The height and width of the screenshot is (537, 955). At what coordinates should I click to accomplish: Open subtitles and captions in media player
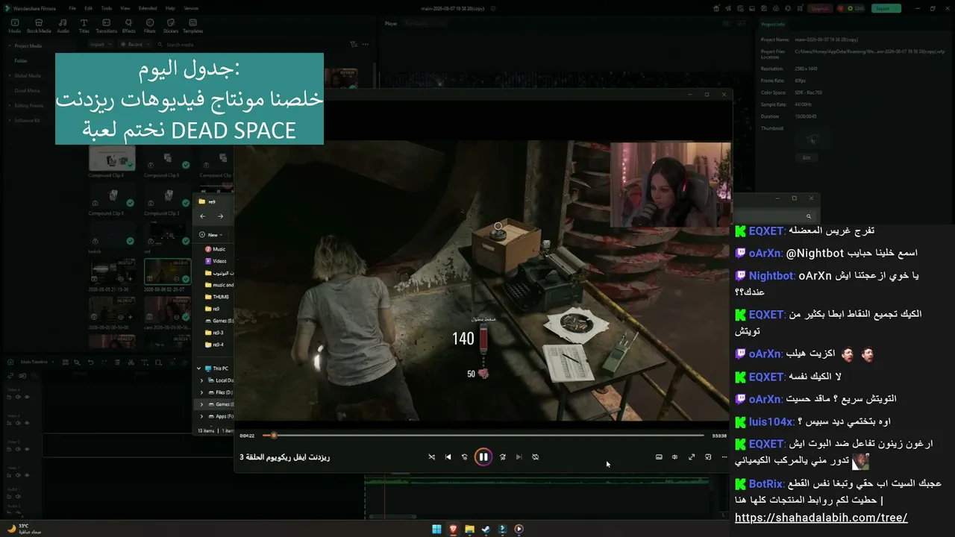659,457
